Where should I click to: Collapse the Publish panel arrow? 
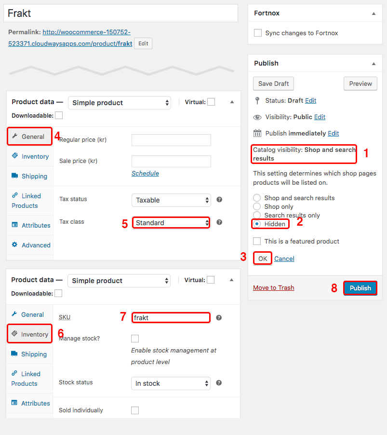[374, 64]
